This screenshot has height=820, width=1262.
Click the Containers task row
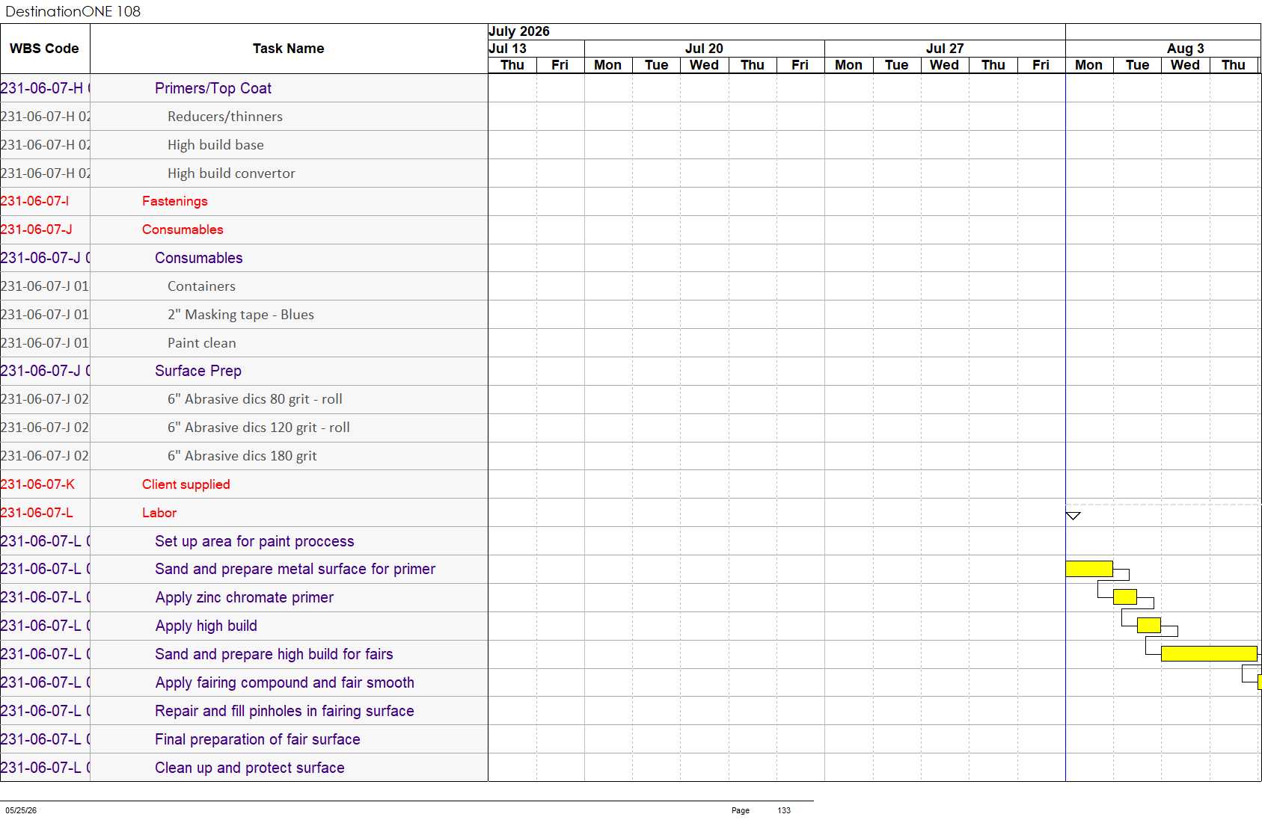click(x=201, y=286)
